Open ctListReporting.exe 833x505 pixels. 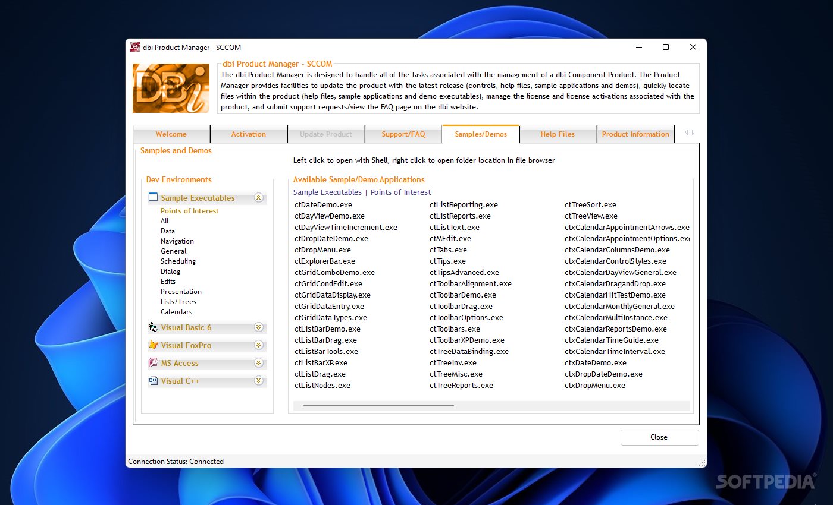[x=464, y=205]
